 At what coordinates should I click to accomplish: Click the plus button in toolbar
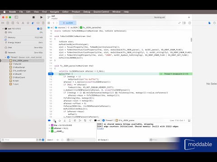pos(189,17)
